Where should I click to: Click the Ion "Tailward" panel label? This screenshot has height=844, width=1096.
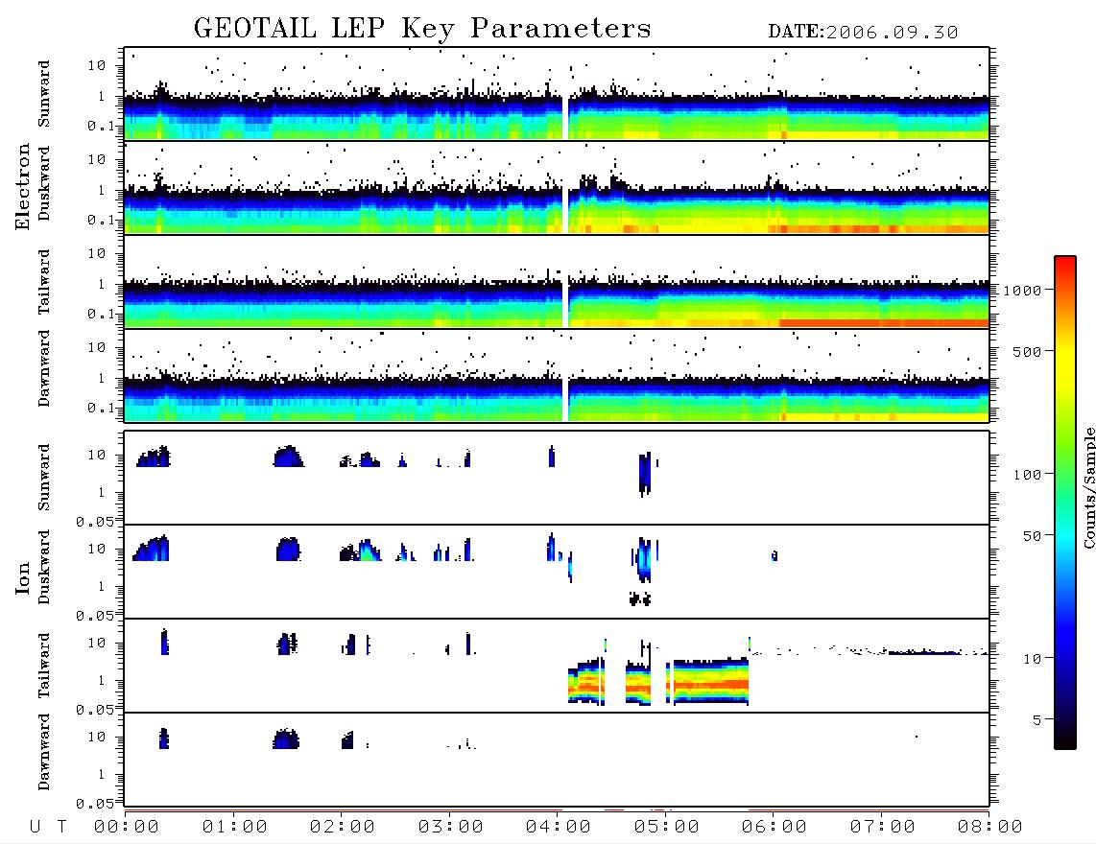[x=44, y=666]
